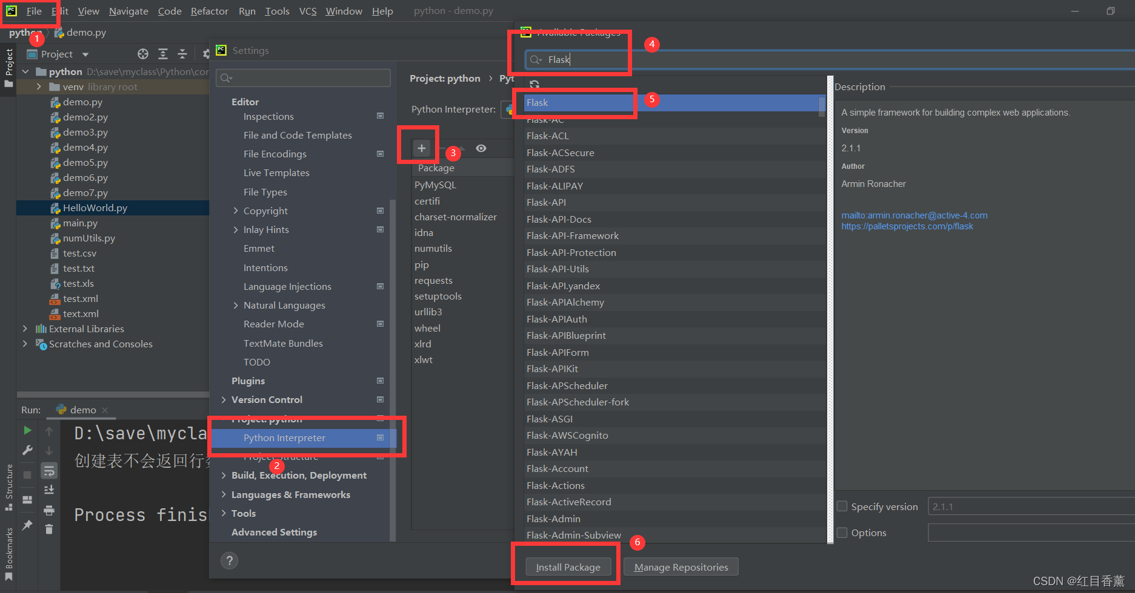Collapse the python root folder
Viewport: 1135px width, 593px height.
(25, 71)
